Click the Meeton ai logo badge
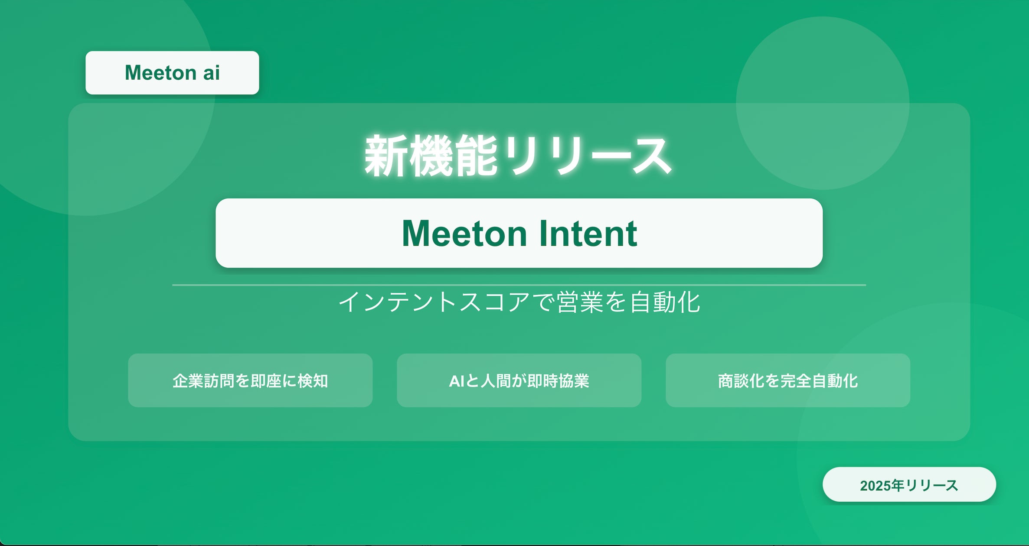The width and height of the screenshot is (1029, 546). [172, 73]
